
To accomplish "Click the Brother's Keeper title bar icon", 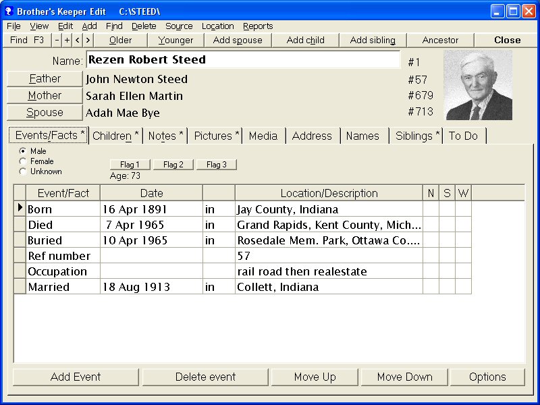I will tap(9, 11).
